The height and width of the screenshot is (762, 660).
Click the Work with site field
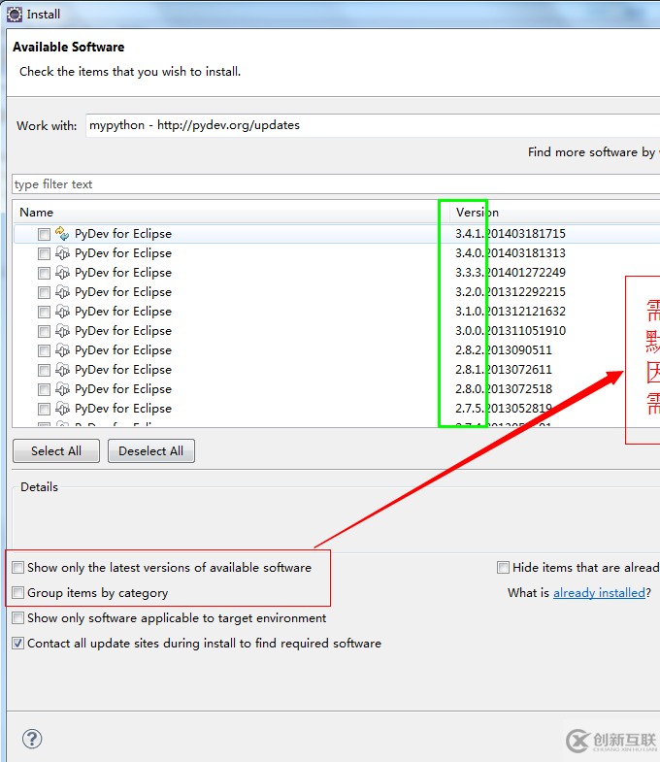(373, 125)
